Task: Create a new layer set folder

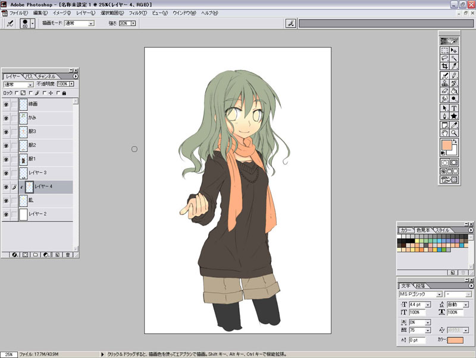Action: pyautogui.click(x=36, y=255)
